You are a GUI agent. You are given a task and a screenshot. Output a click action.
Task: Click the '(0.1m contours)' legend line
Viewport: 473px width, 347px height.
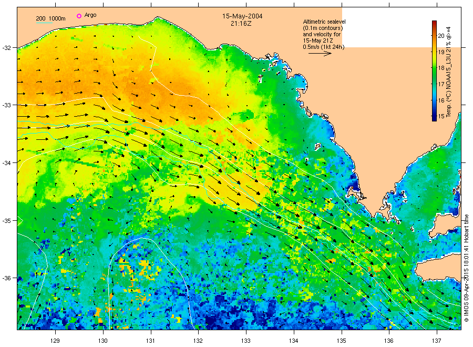pos(323,28)
